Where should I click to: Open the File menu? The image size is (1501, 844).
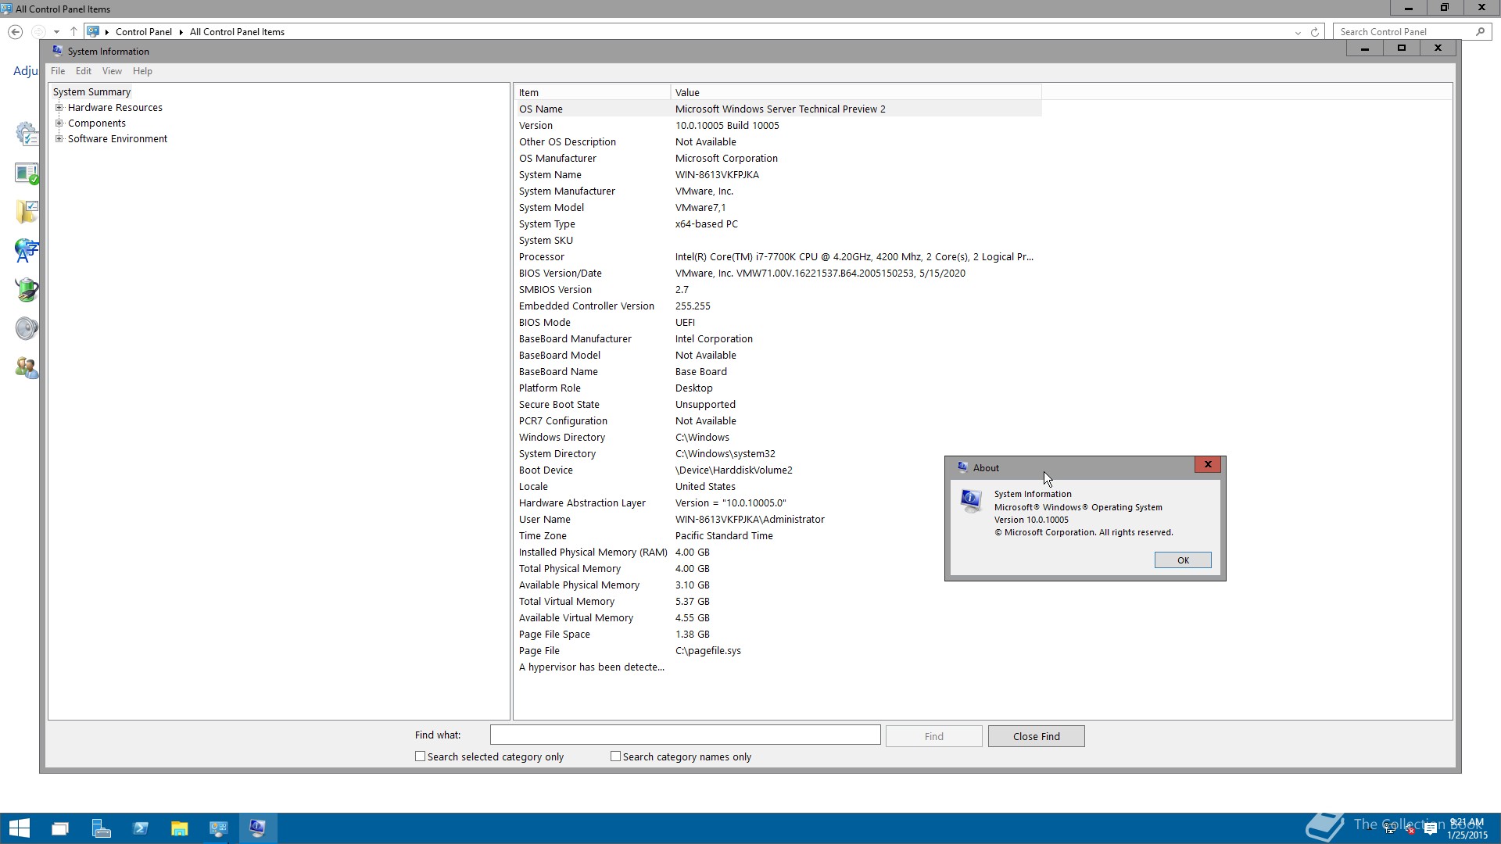coord(58,71)
